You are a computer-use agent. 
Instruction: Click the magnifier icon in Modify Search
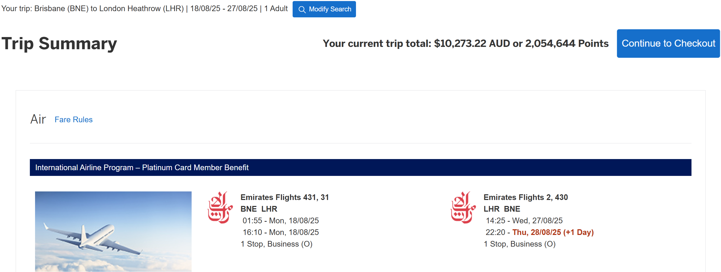(x=302, y=10)
